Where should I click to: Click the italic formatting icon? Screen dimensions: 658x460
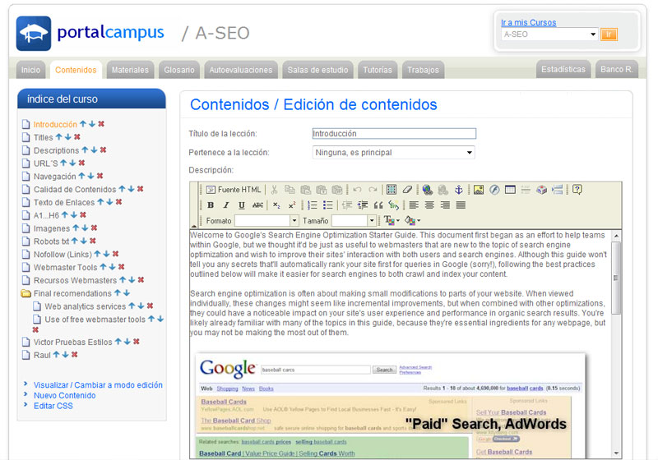click(x=226, y=205)
